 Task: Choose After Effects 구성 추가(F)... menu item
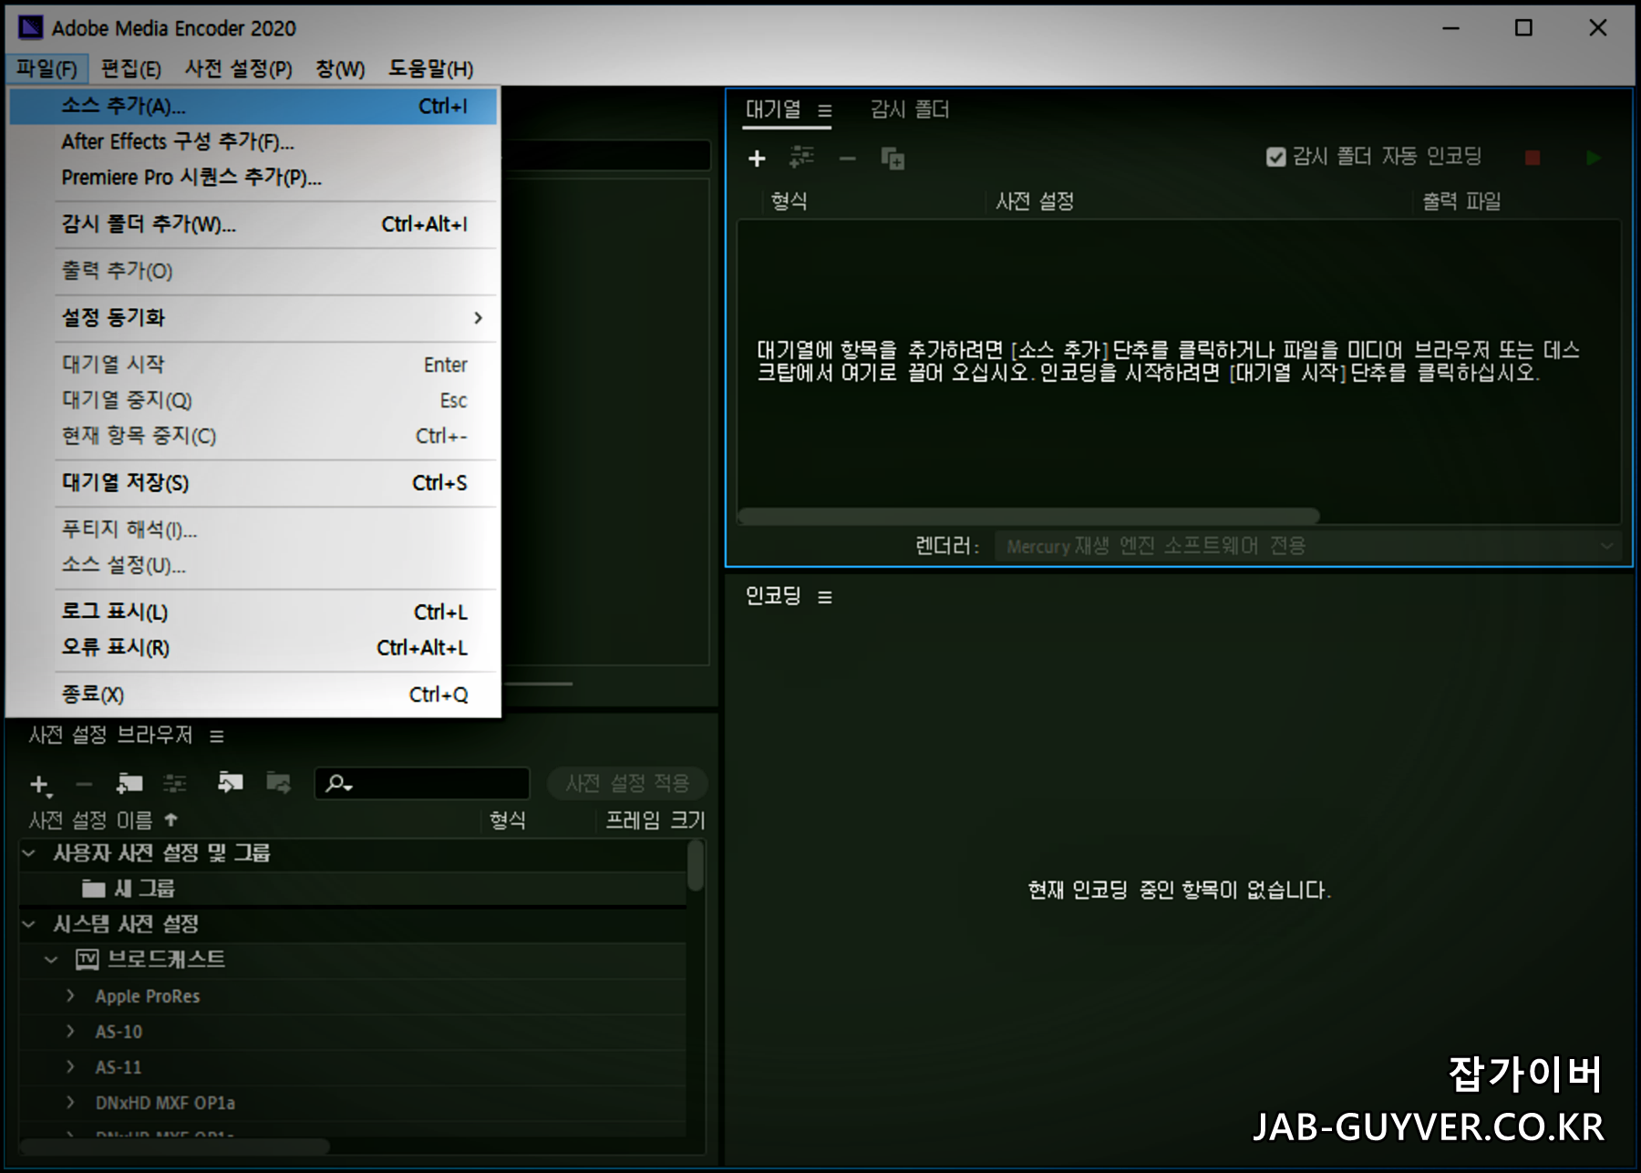[253, 142]
